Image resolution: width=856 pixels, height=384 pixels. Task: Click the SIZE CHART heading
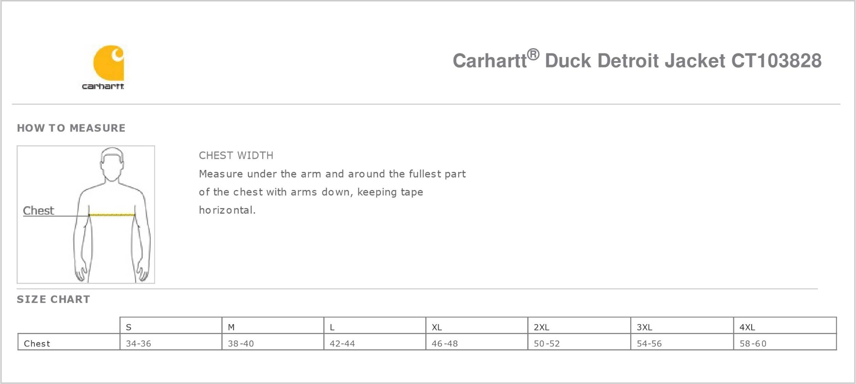(x=53, y=299)
